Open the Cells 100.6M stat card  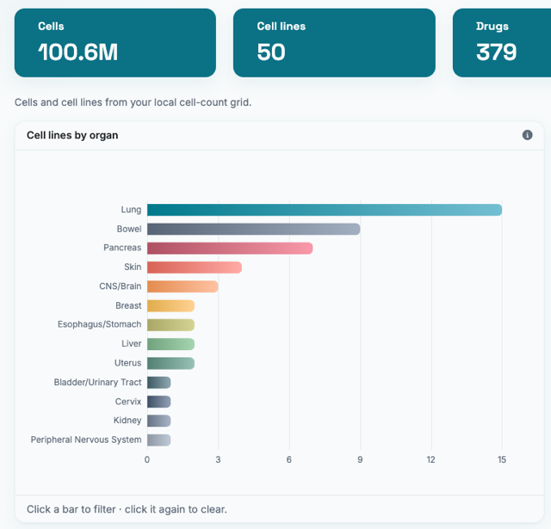pyautogui.click(x=115, y=43)
